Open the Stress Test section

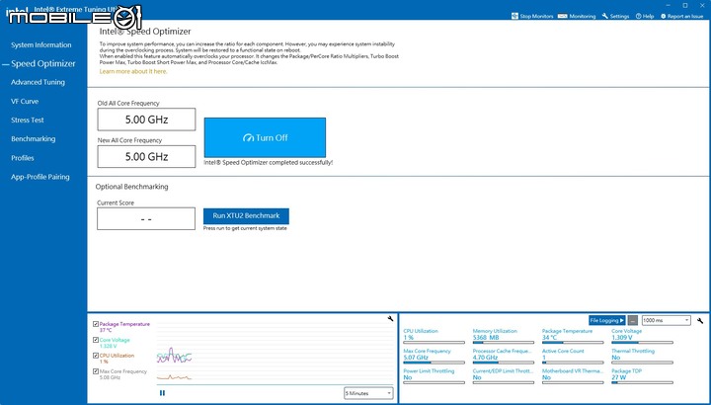28,121
